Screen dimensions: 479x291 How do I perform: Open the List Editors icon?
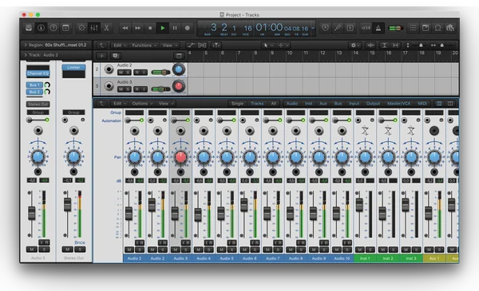click(413, 28)
